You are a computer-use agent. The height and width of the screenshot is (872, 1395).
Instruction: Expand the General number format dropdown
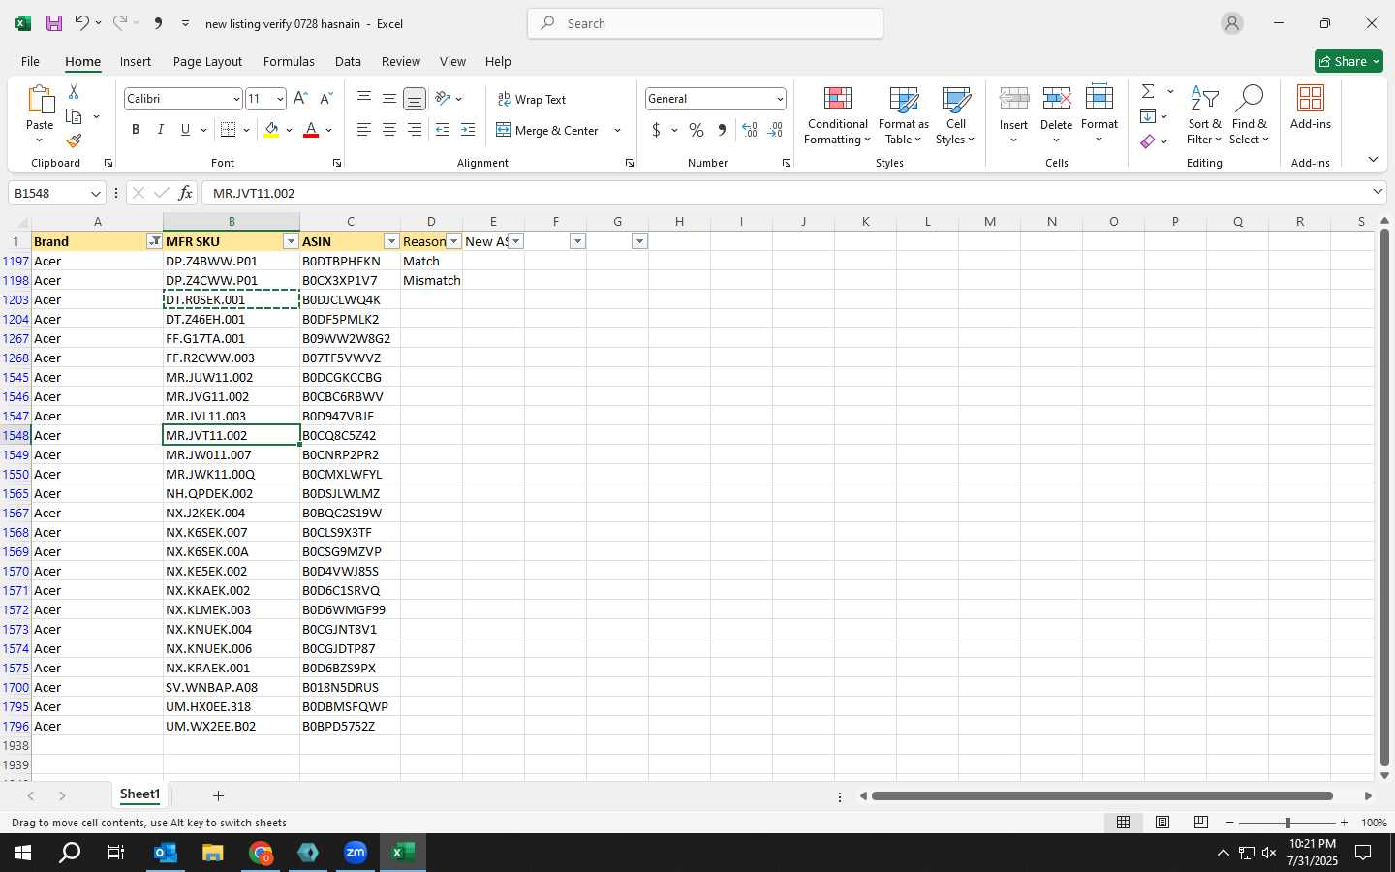(x=779, y=99)
